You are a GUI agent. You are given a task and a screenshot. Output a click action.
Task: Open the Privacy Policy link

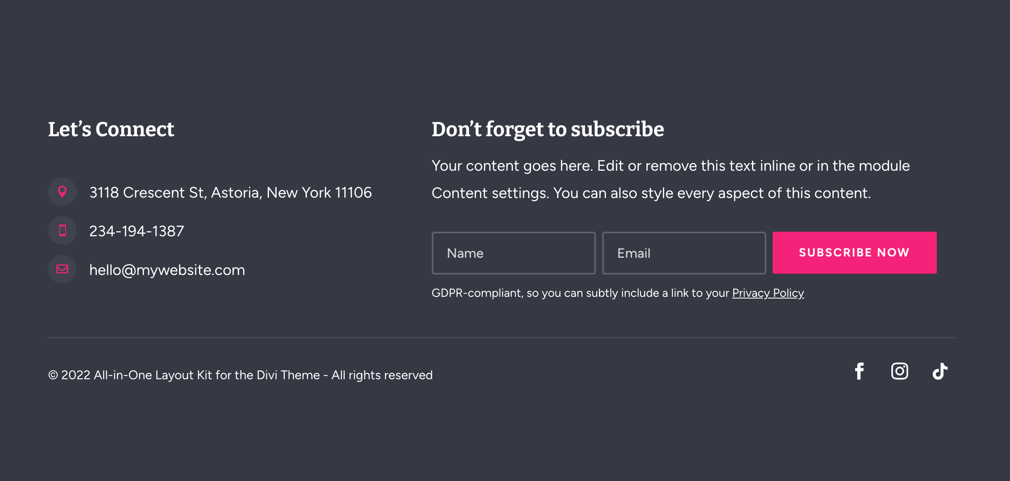coord(768,293)
